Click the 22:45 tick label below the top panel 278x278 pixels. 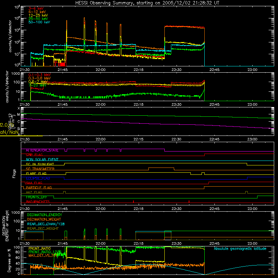[214, 70]
